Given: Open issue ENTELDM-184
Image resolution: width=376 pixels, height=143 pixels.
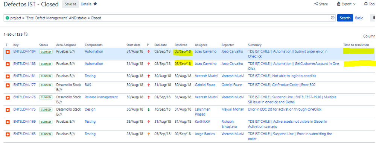Looking at the screenshot, I should (x=24, y=51).
